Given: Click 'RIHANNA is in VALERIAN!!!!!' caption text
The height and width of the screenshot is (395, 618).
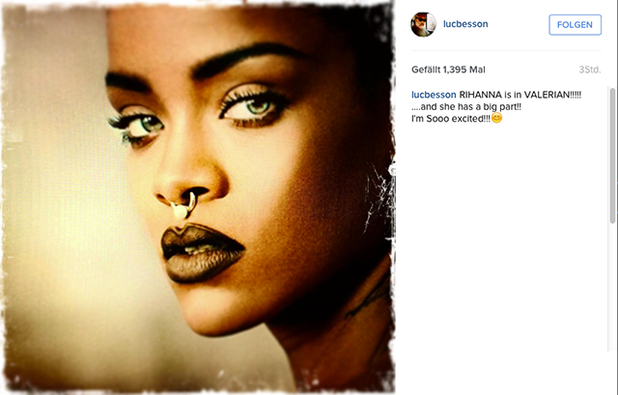Looking at the screenshot, I should click(520, 95).
